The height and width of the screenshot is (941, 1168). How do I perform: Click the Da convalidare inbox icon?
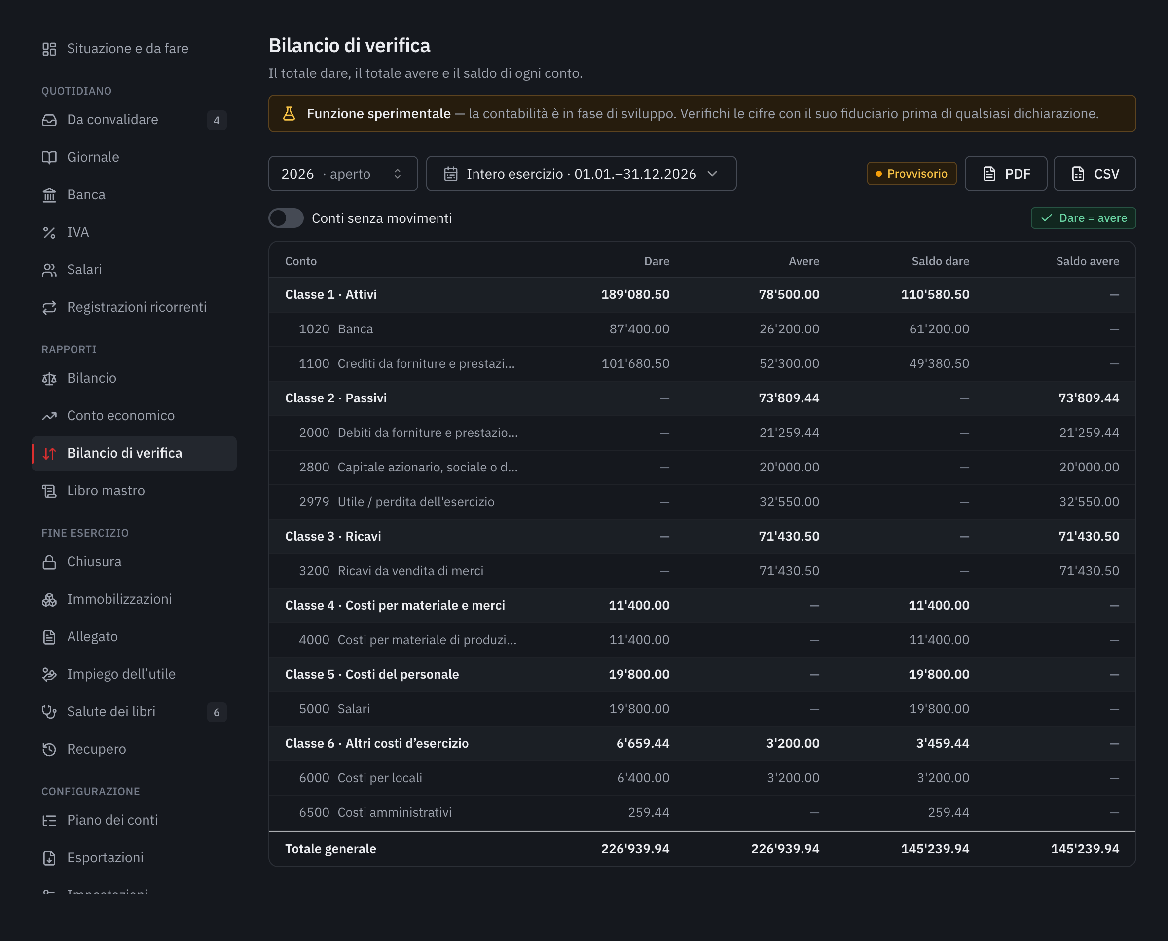point(49,120)
